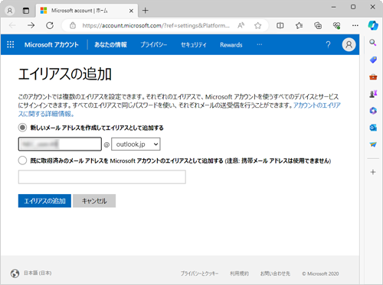This screenshot has height=285, width=383.
Task: Open Browser essentials heart icon
Action: 336,25
